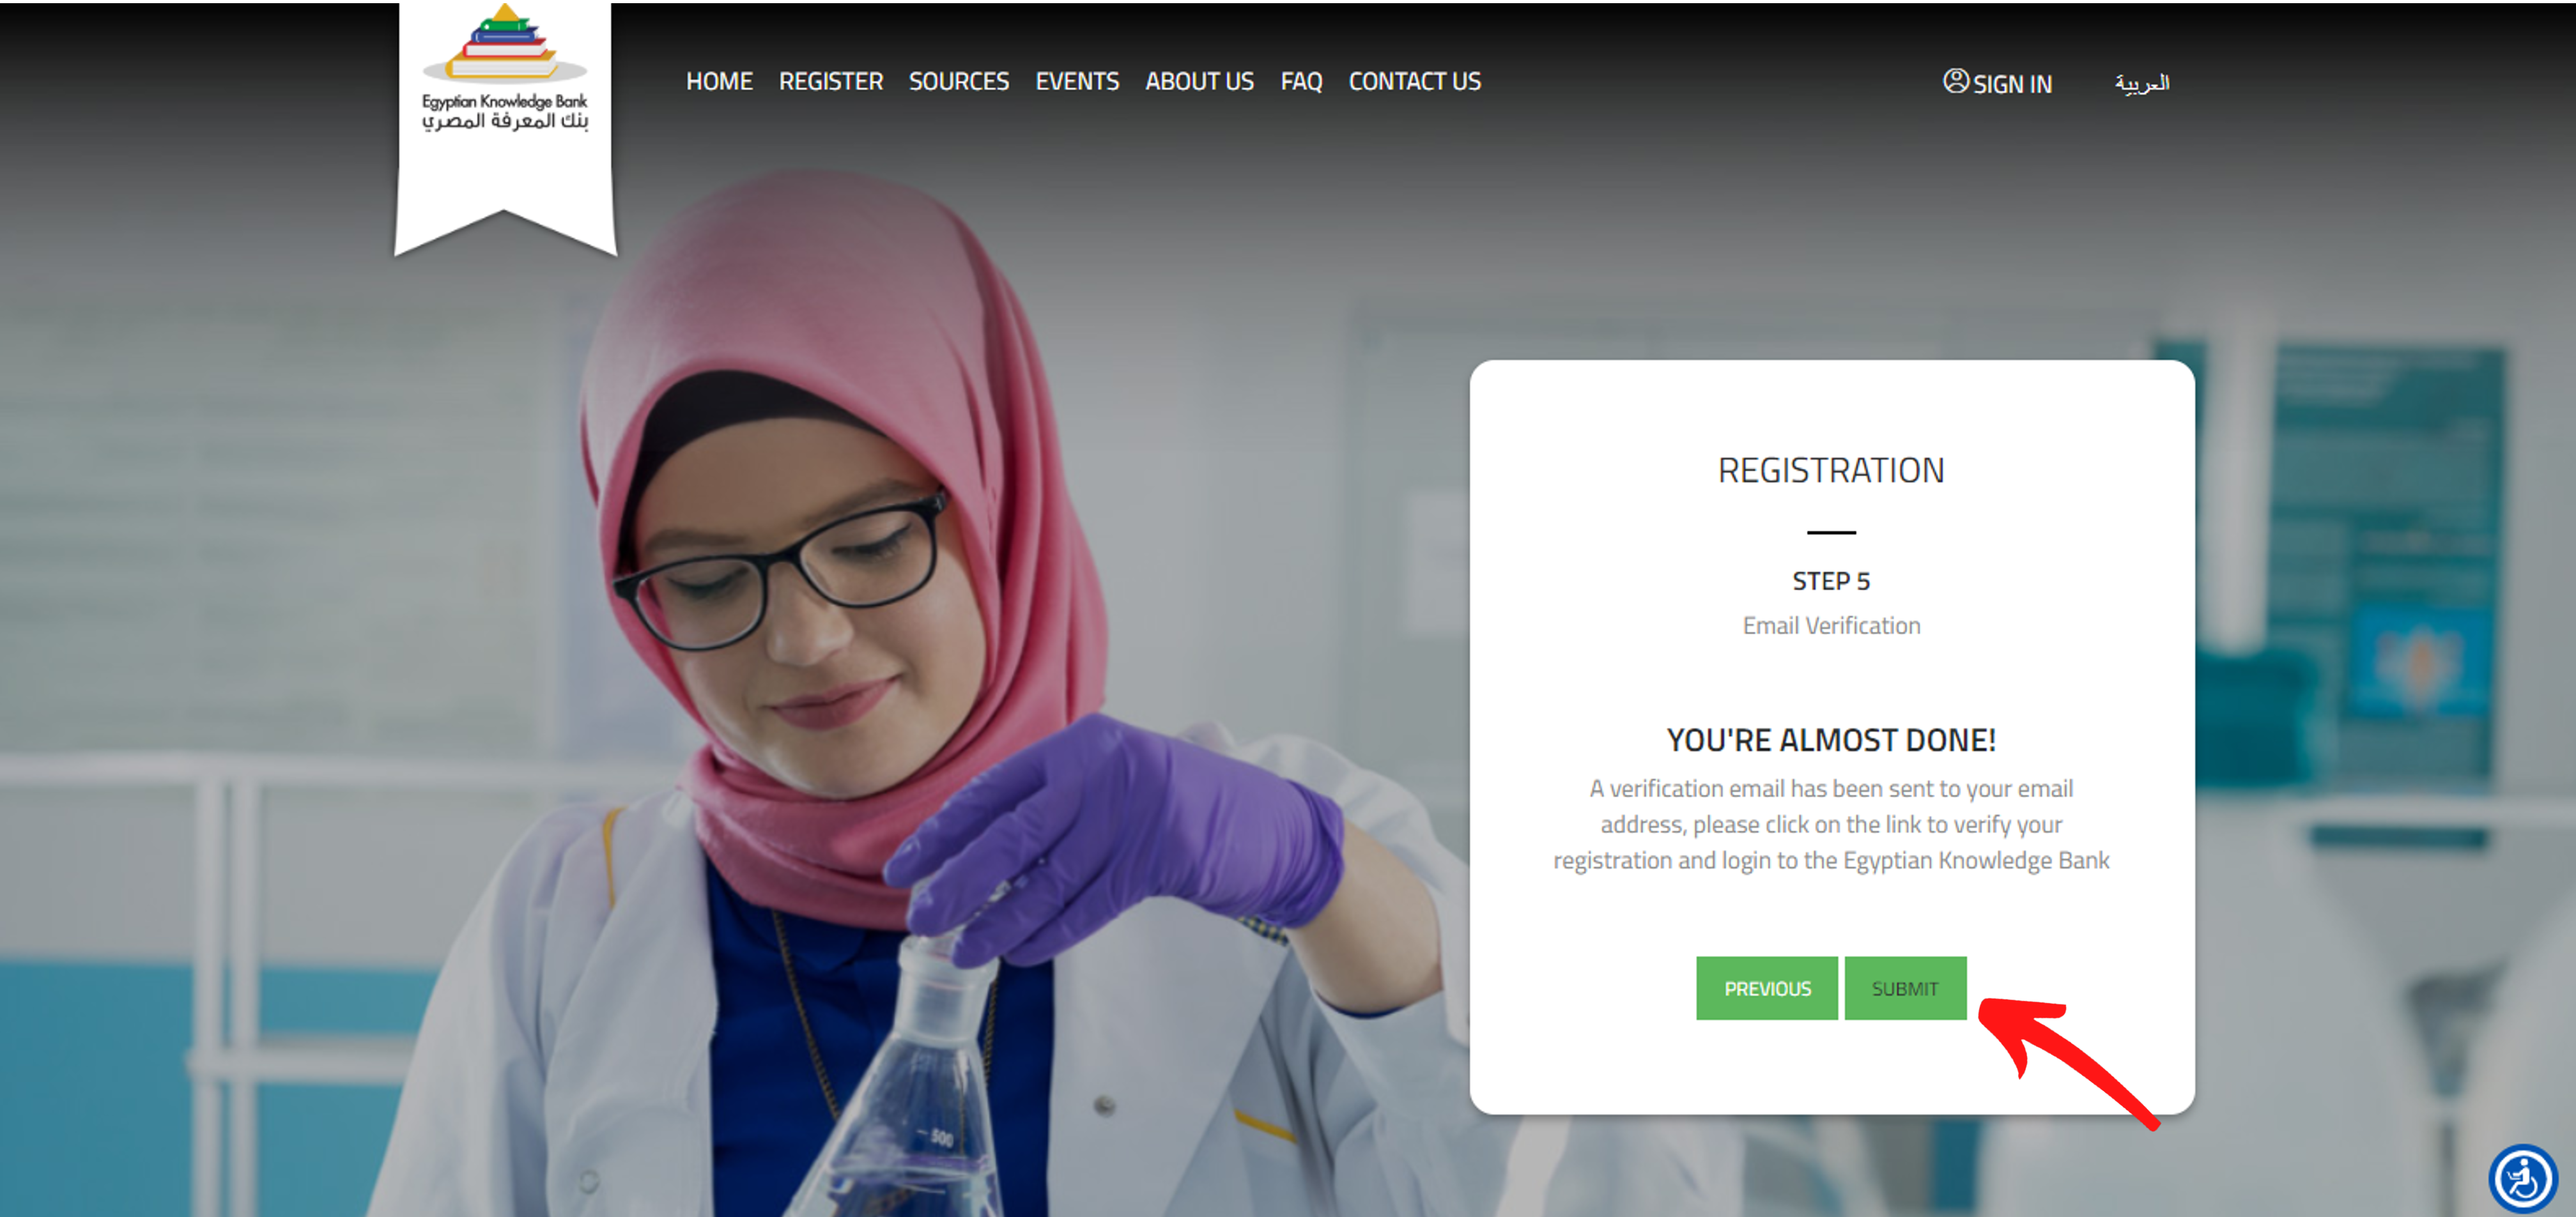Navigate to EVENTS

(1077, 82)
